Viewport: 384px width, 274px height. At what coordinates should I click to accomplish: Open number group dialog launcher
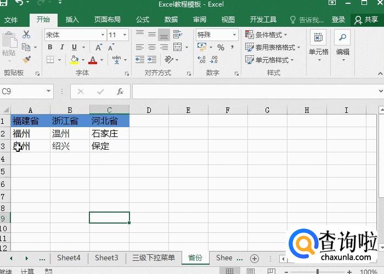click(236, 73)
